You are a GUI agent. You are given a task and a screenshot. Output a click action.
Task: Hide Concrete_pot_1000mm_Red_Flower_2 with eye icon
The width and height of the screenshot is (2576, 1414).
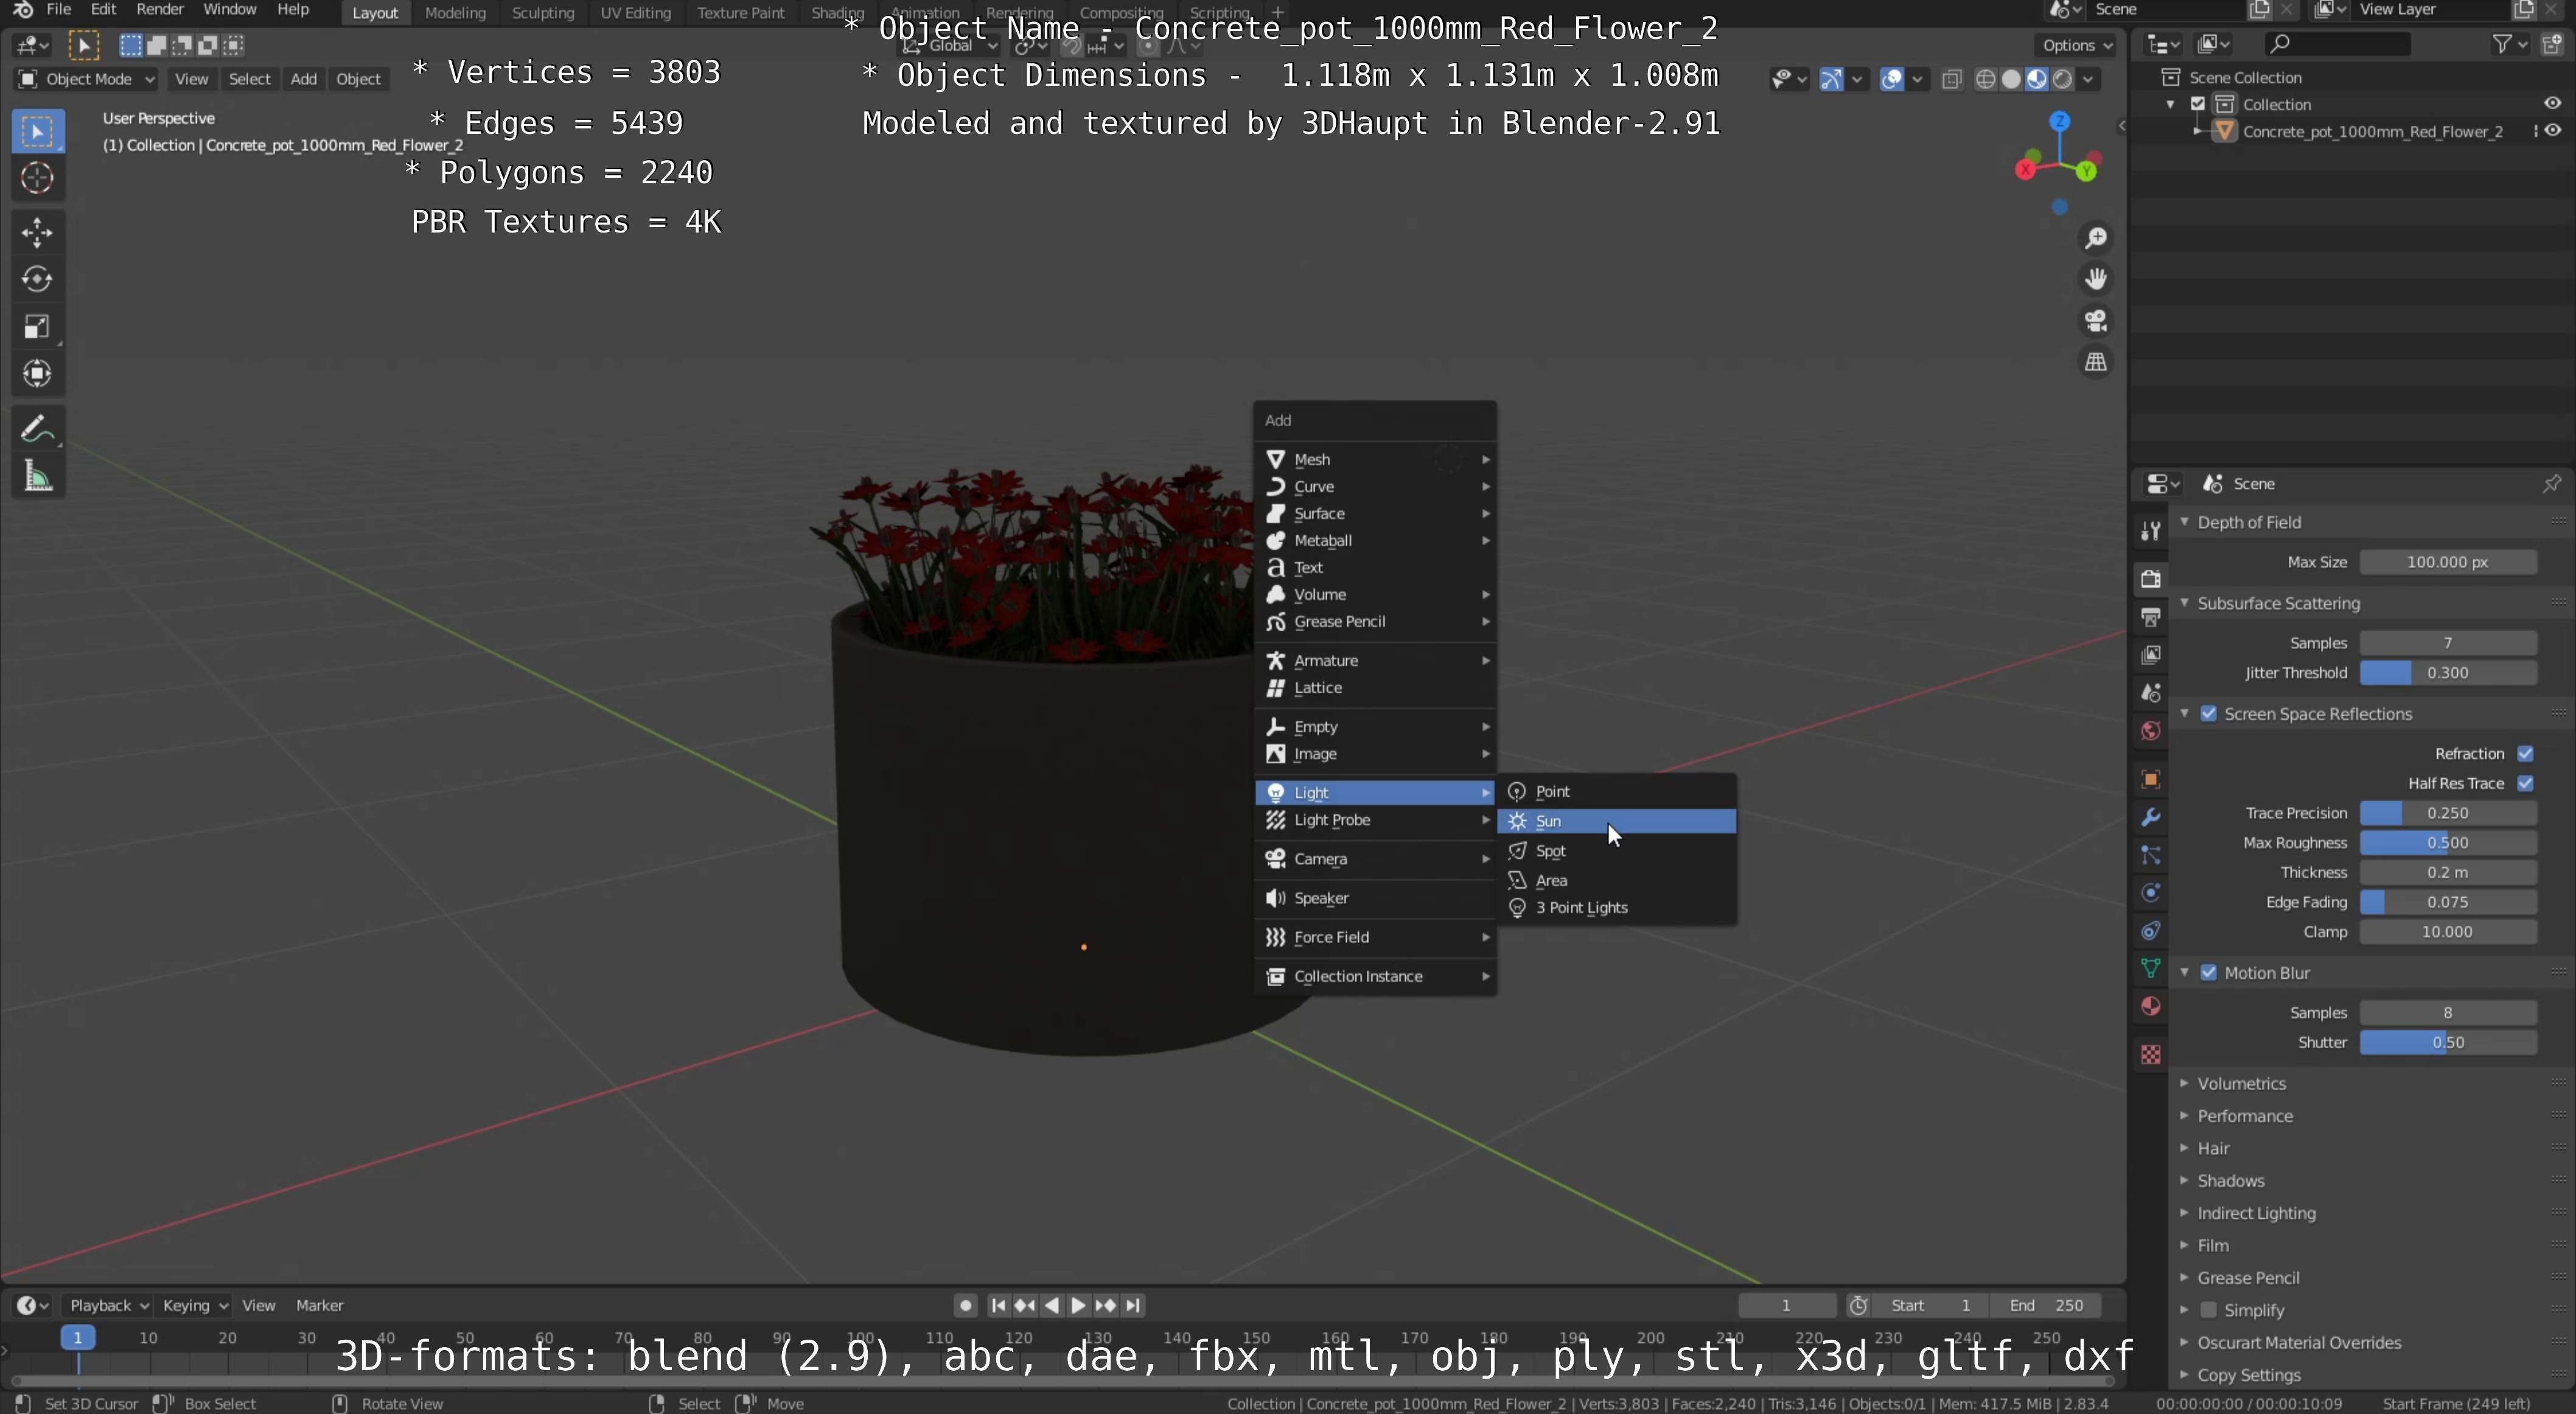(2553, 131)
